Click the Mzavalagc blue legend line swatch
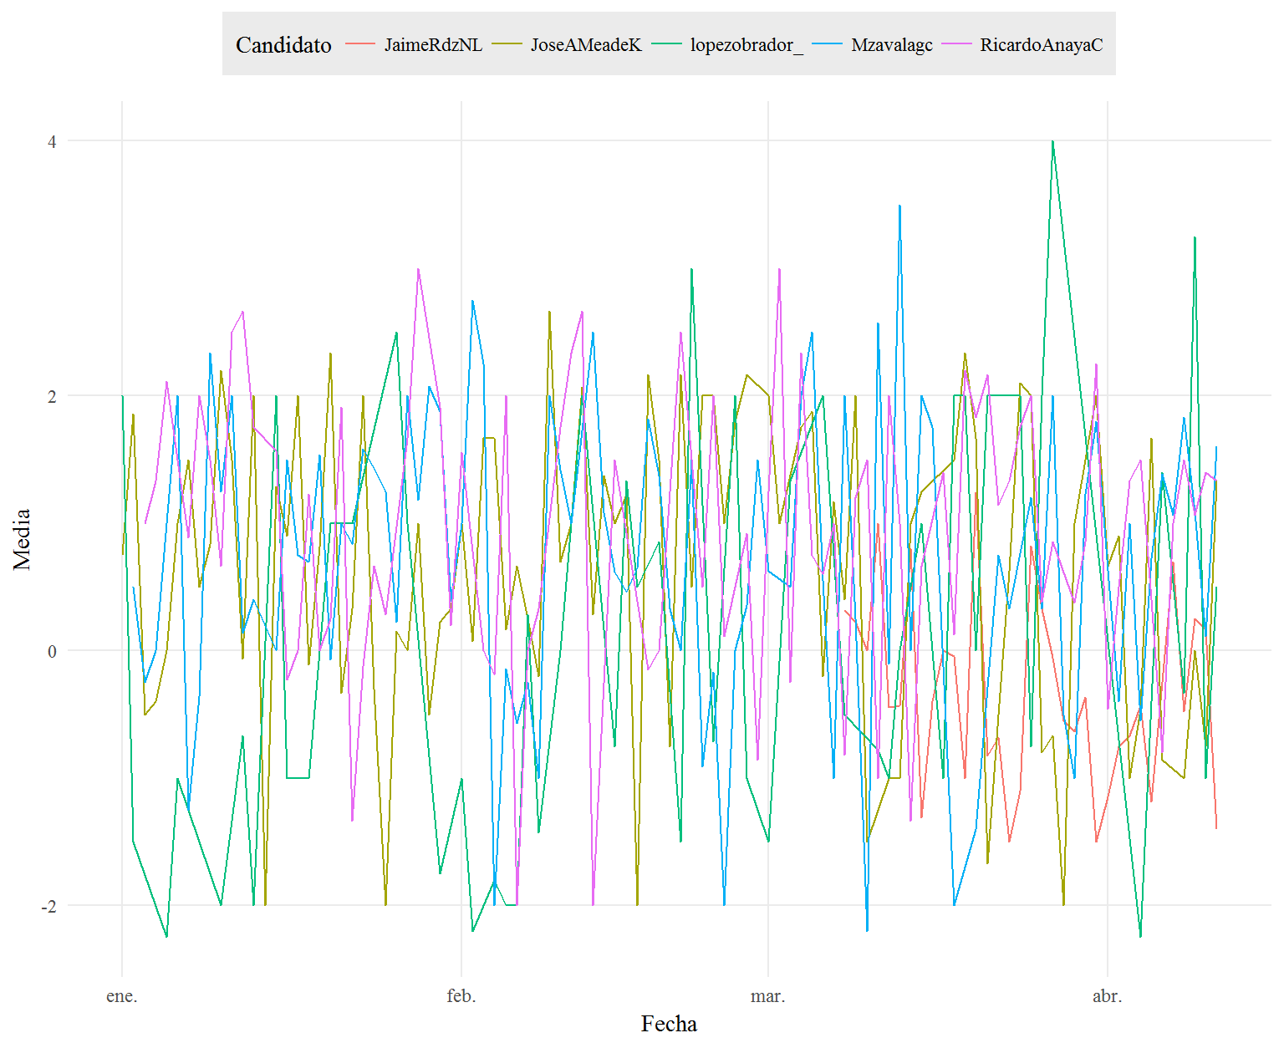Screen dimensions: 1284x1043 click(827, 44)
